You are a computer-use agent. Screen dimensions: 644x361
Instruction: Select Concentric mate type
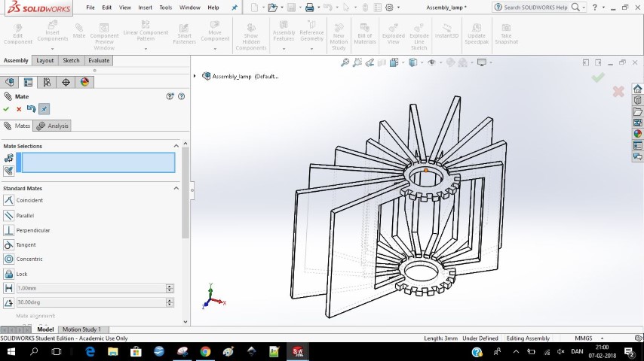click(23, 259)
